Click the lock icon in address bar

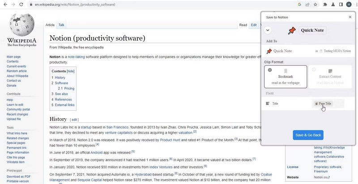[31, 4]
